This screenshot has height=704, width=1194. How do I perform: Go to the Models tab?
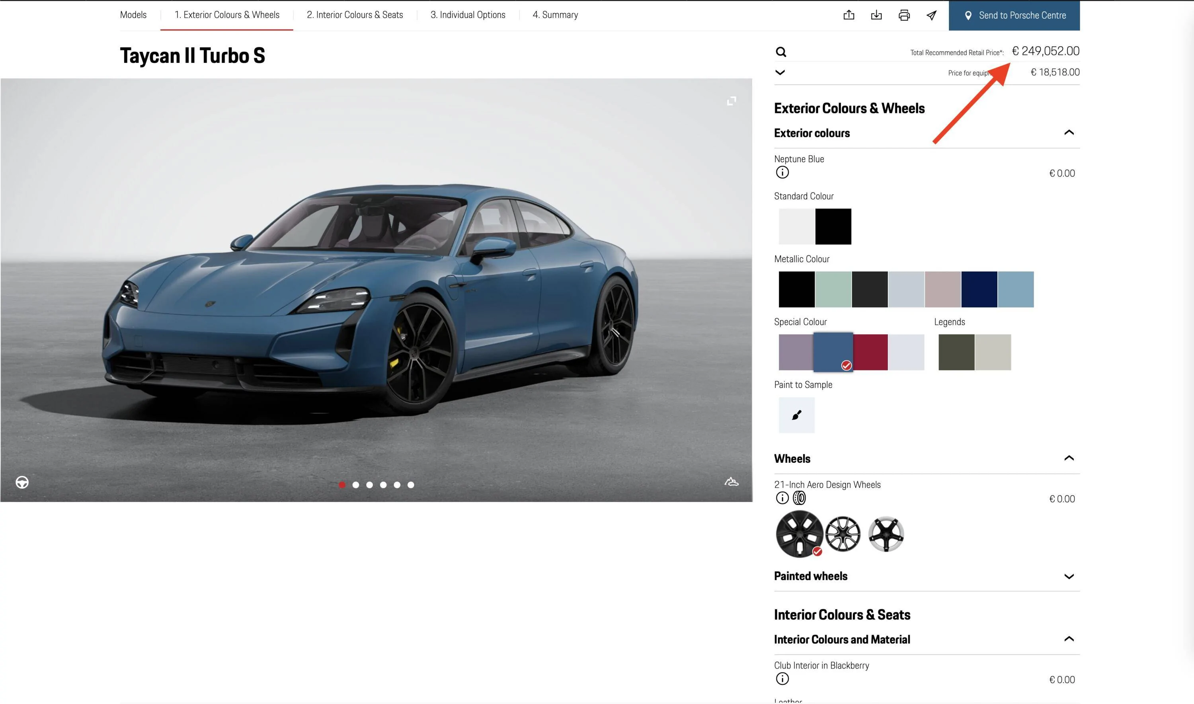coord(133,15)
